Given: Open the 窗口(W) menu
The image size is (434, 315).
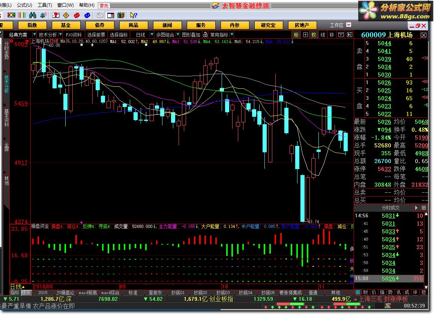Looking at the screenshot, I should click(65, 5).
